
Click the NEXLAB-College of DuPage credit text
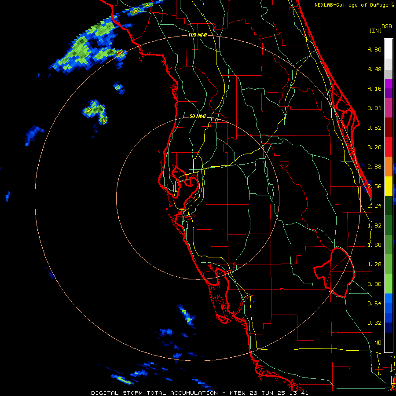(351, 5)
